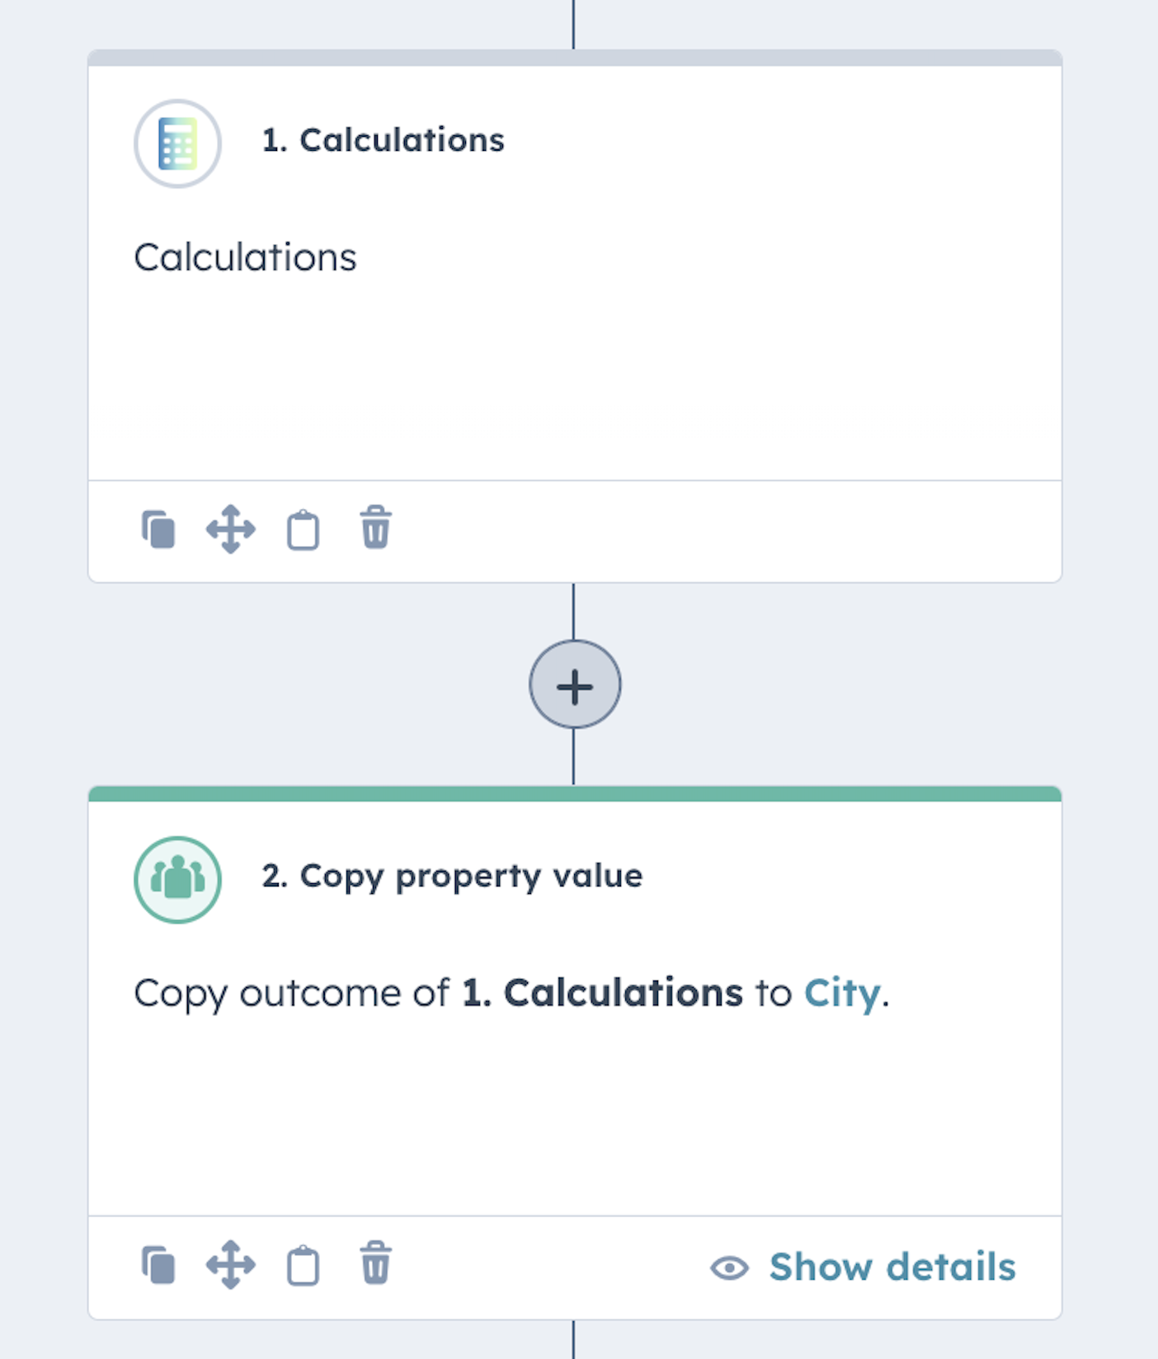Duplicate the Copy property value action
Viewport: 1158px width, 1359px height.
pos(158,1265)
